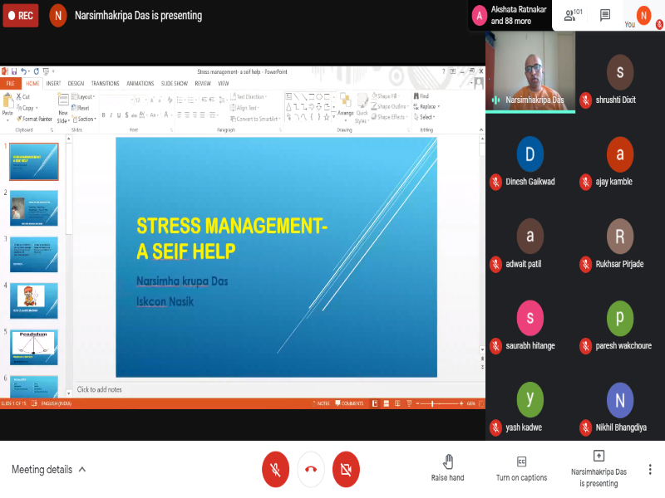Click the FILE button in PowerPoint
This screenshot has height=498, width=665.
[11, 83]
